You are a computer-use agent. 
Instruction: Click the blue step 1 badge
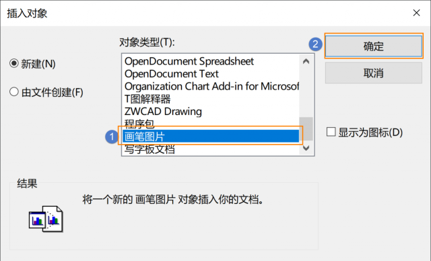112,137
